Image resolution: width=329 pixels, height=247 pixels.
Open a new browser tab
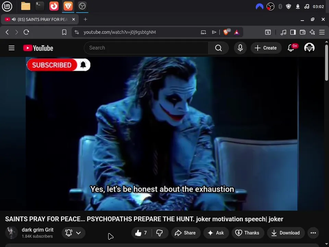point(85,20)
